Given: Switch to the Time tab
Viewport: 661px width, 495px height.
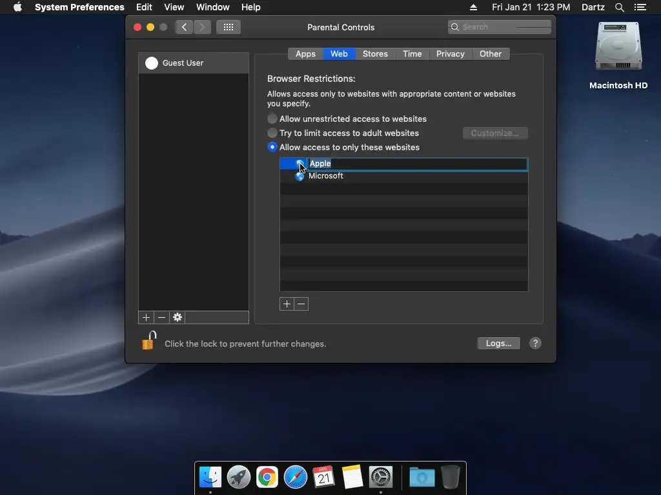Looking at the screenshot, I should (412, 54).
